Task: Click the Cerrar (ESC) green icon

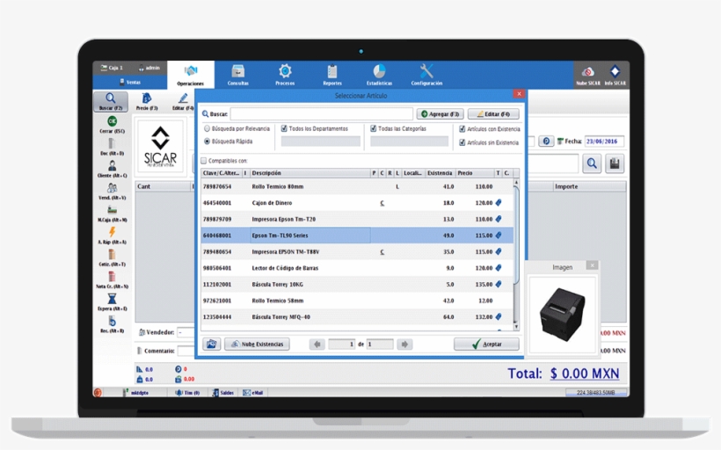Action: tap(112, 121)
